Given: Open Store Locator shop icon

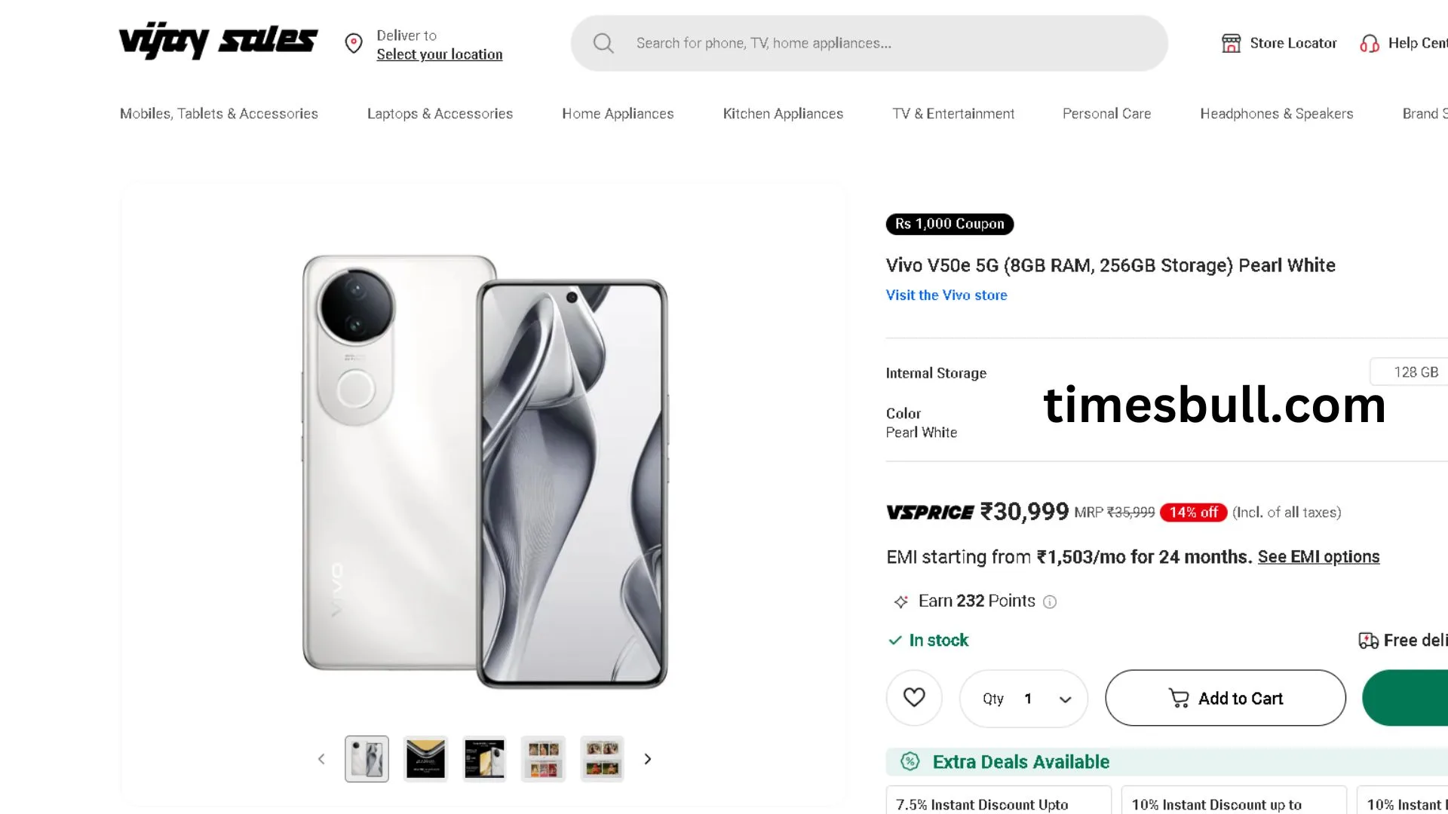Looking at the screenshot, I should pyautogui.click(x=1231, y=43).
